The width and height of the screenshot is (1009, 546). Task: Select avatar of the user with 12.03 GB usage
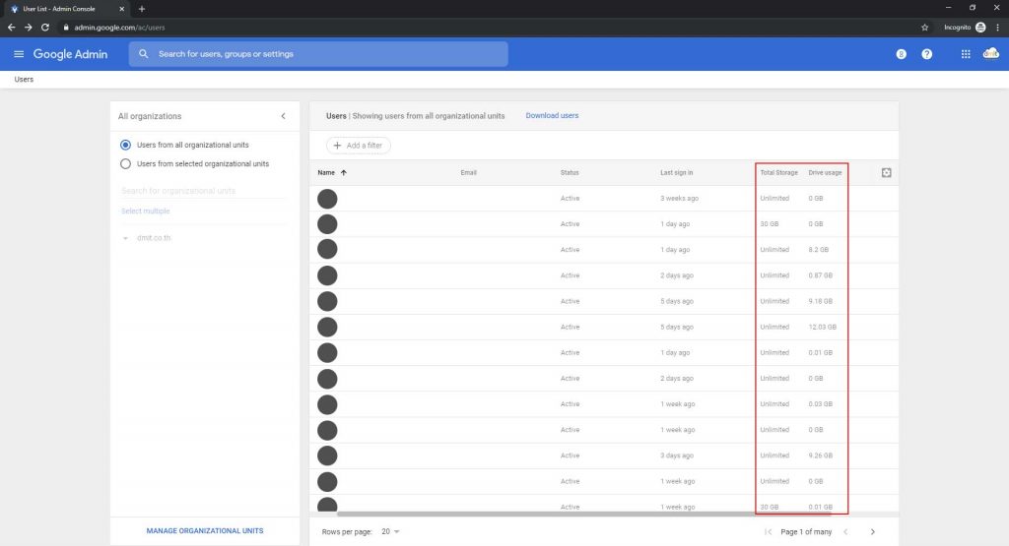[x=327, y=327]
